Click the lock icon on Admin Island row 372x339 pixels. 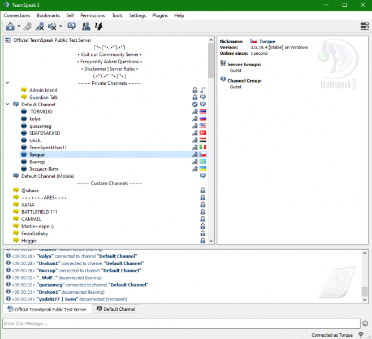tap(195, 90)
